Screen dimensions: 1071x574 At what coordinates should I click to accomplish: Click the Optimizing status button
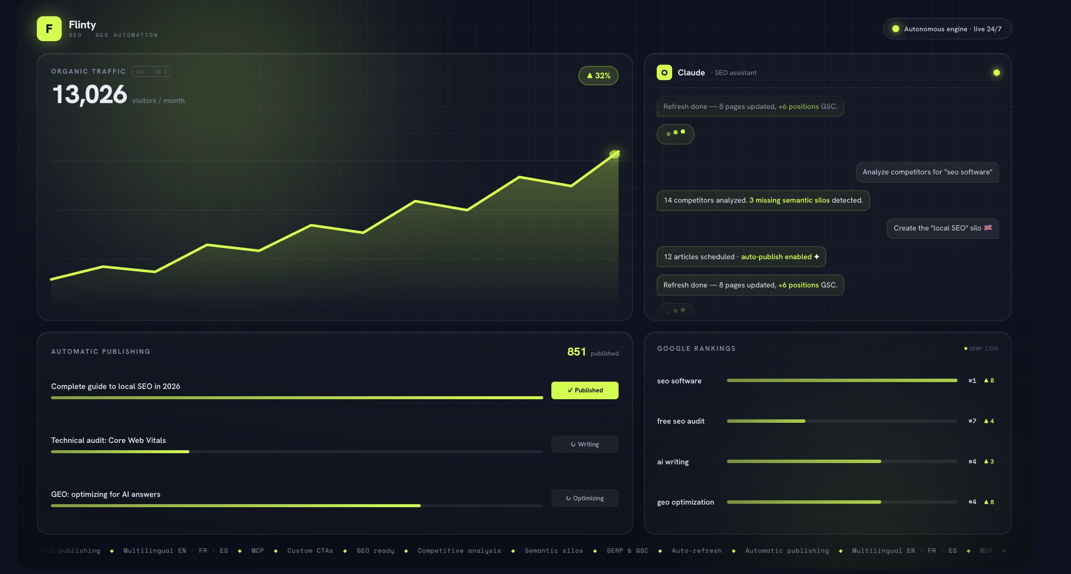click(585, 498)
